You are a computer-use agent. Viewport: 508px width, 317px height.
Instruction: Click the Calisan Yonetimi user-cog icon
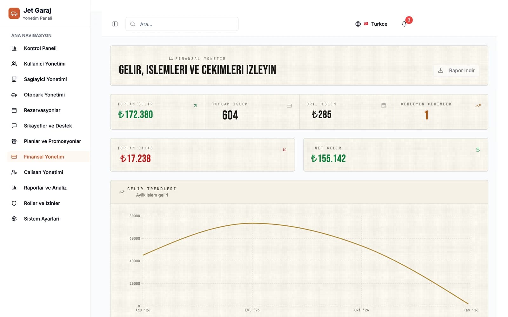[x=14, y=172]
